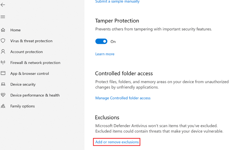Open Family options in sidebar
This screenshot has width=230, height=150.
point(22,106)
